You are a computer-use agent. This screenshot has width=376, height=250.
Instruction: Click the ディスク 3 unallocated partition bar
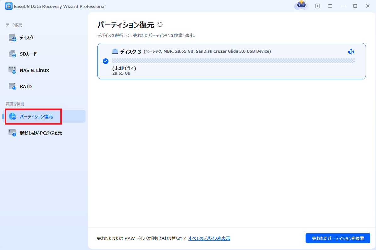[x=233, y=61]
